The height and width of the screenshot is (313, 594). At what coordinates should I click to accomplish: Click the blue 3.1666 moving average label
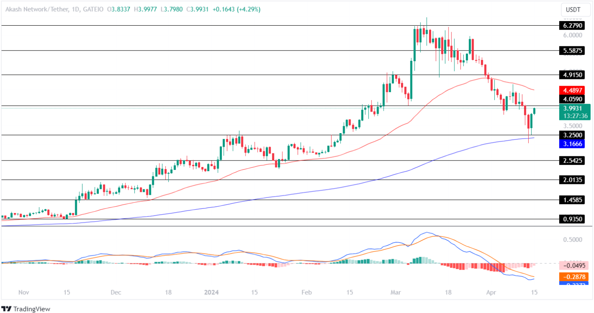pyautogui.click(x=573, y=144)
